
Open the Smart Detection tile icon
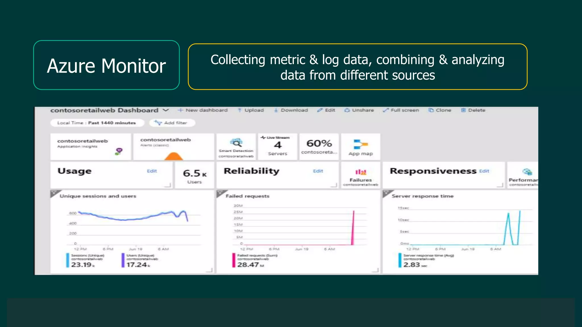(x=236, y=142)
